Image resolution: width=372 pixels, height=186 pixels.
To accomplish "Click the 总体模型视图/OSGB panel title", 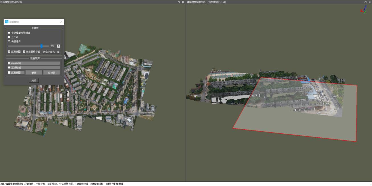I will 11,2.
